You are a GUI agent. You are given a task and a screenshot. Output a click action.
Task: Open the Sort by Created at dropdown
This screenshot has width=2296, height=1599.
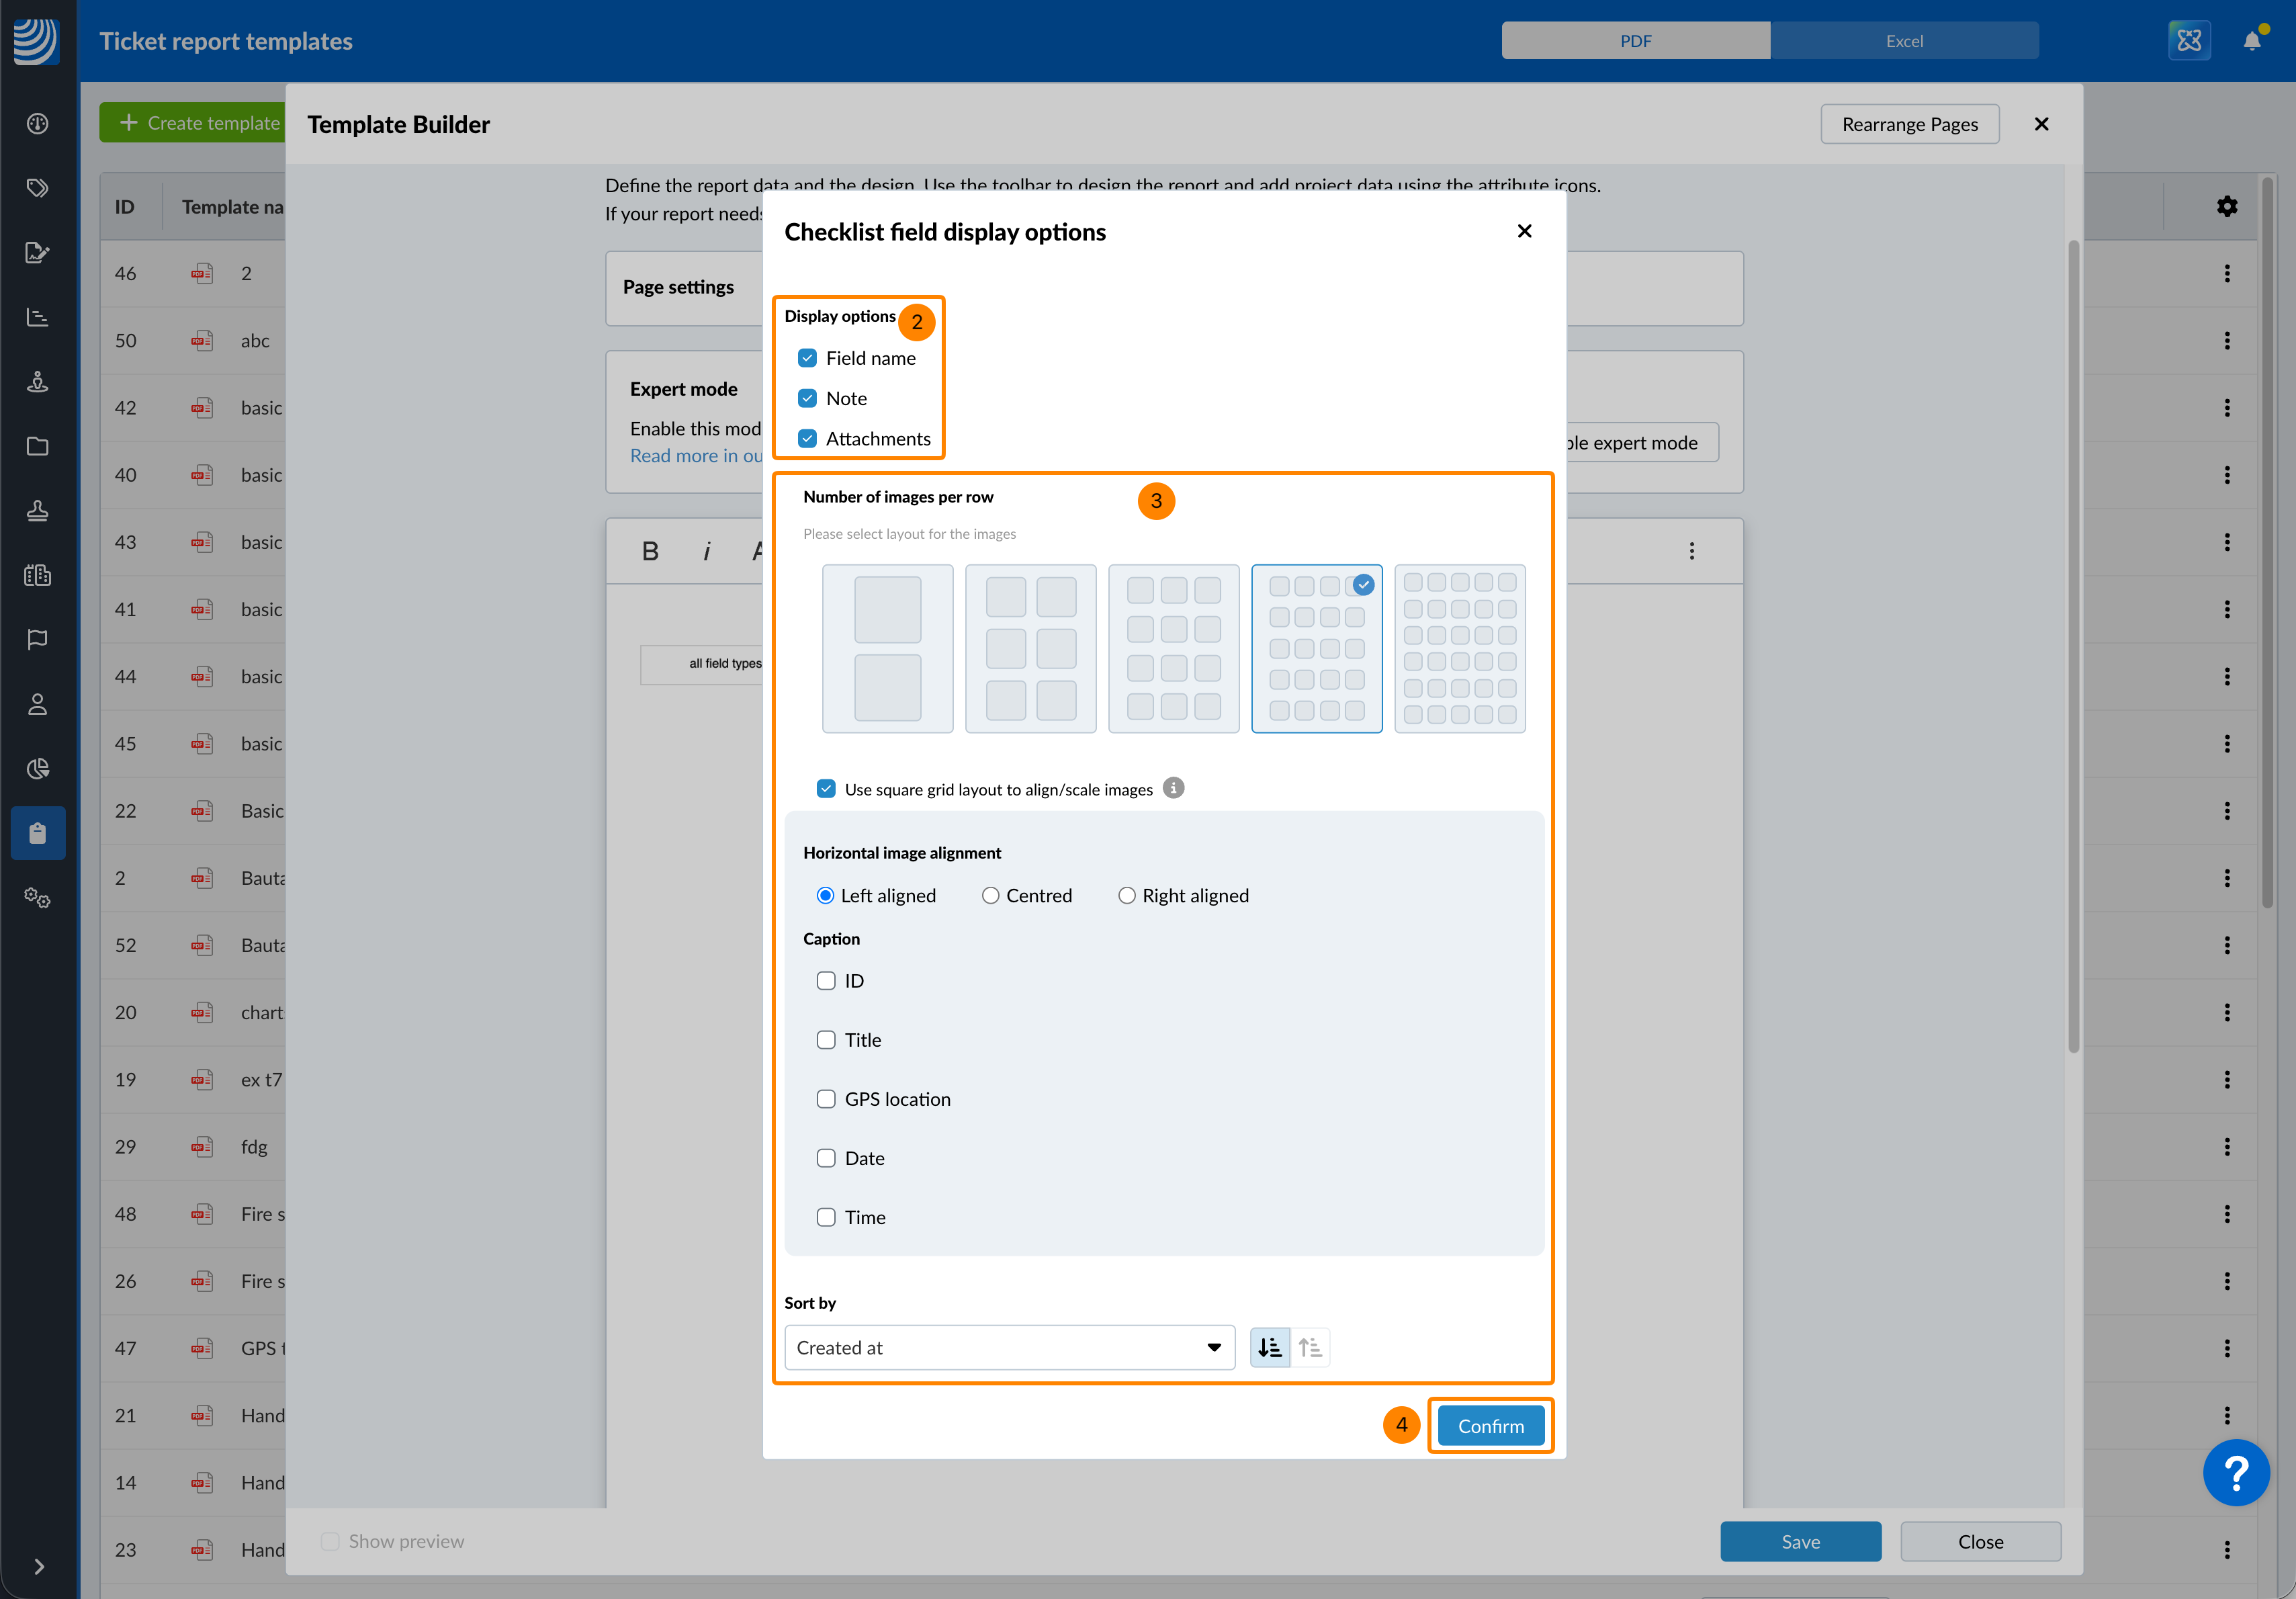1009,1347
